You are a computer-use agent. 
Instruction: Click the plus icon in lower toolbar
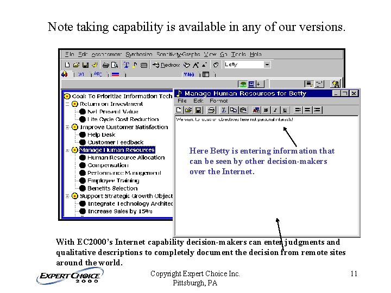pyautogui.click(x=259, y=84)
